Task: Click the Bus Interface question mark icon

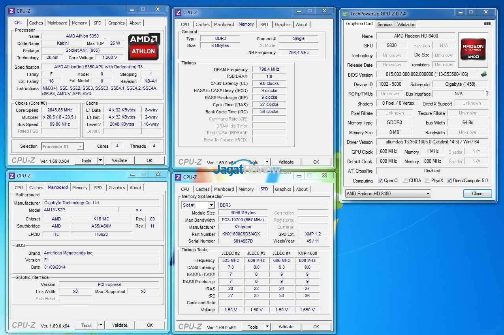Action: (487, 94)
